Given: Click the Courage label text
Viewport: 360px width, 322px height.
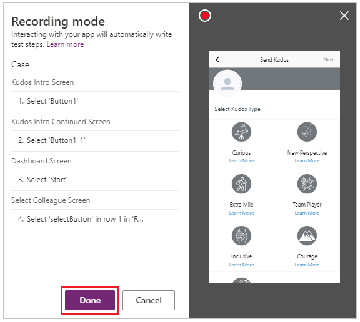Looking at the screenshot, I should click(x=307, y=256).
